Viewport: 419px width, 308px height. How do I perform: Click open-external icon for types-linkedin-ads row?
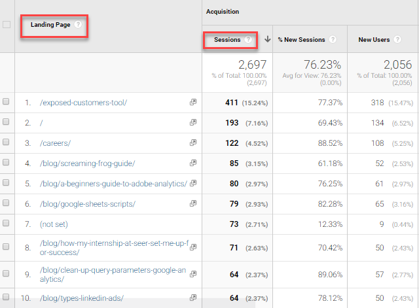(x=193, y=298)
